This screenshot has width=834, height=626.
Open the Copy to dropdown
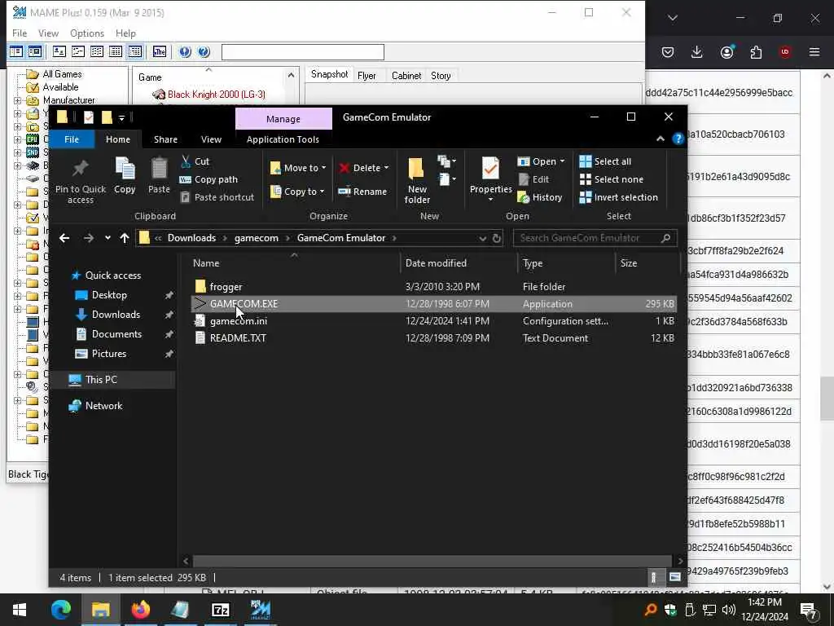click(x=296, y=192)
